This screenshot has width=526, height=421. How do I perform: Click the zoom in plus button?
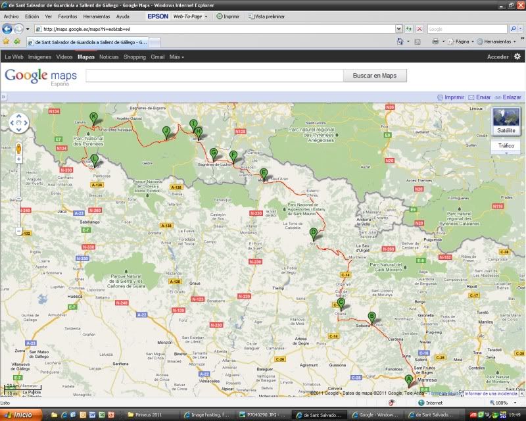(x=19, y=159)
